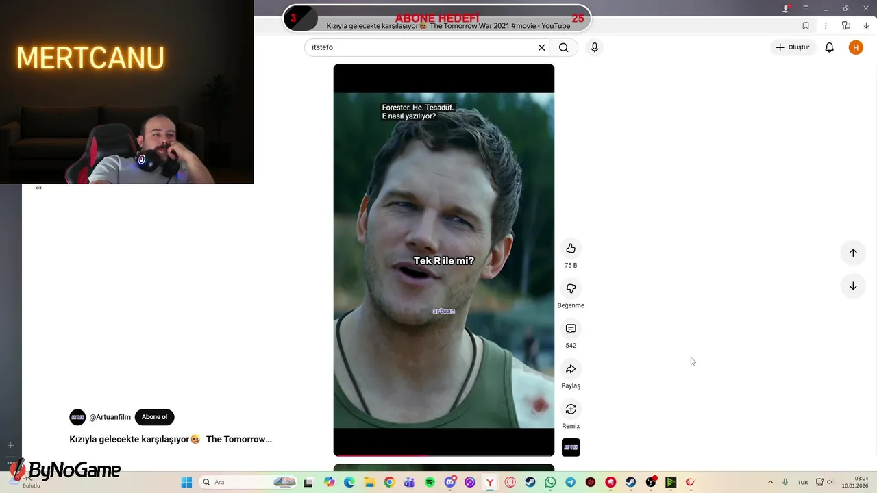The height and width of the screenshot is (493, 877).
Task: Clear the search text with the X
Action: coord(541,47)
